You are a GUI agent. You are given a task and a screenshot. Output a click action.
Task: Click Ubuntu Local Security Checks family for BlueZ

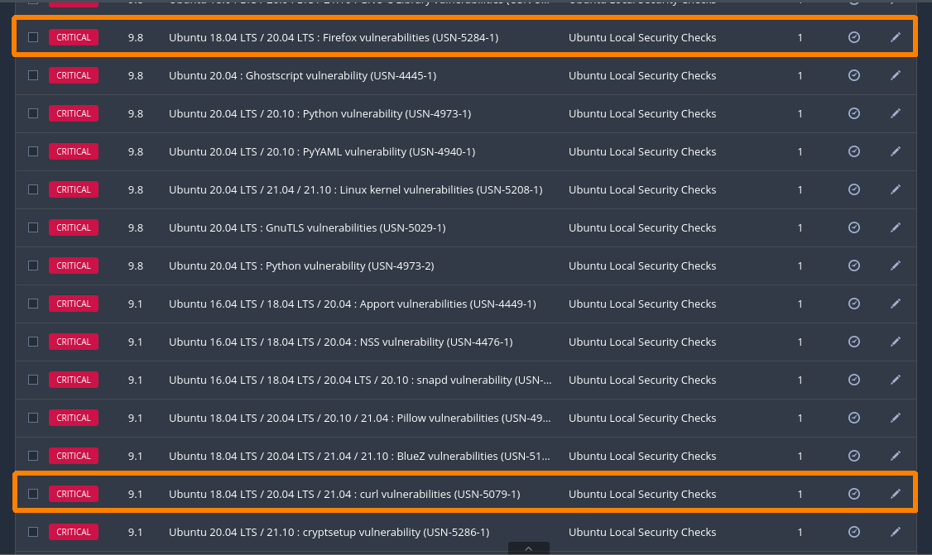(x=641, y=456)
